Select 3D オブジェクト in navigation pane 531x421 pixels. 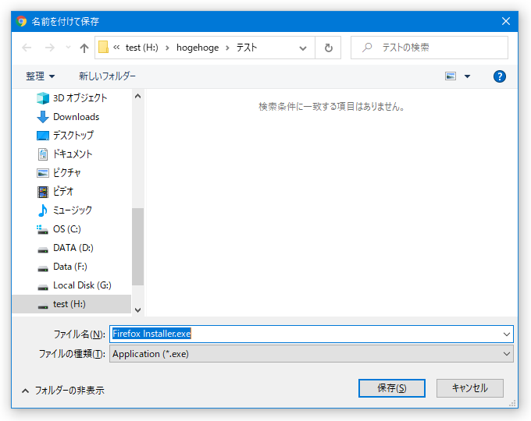[x=72, y=98]
